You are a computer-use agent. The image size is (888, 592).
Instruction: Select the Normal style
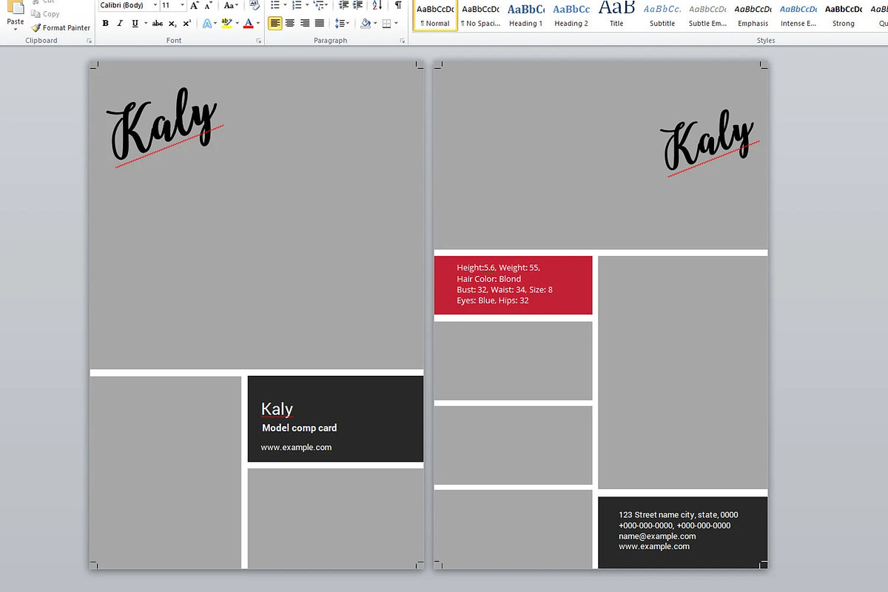[x=436, y=15]
